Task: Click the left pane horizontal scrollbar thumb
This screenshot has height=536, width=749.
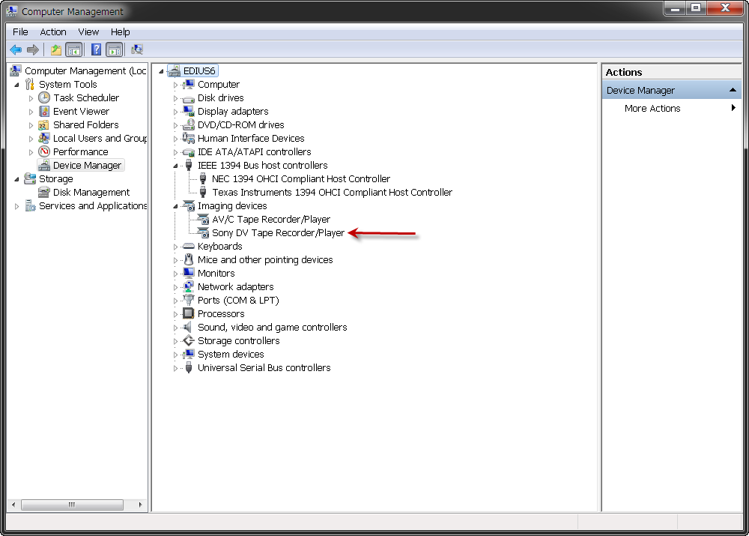Action: pos(72,505)
